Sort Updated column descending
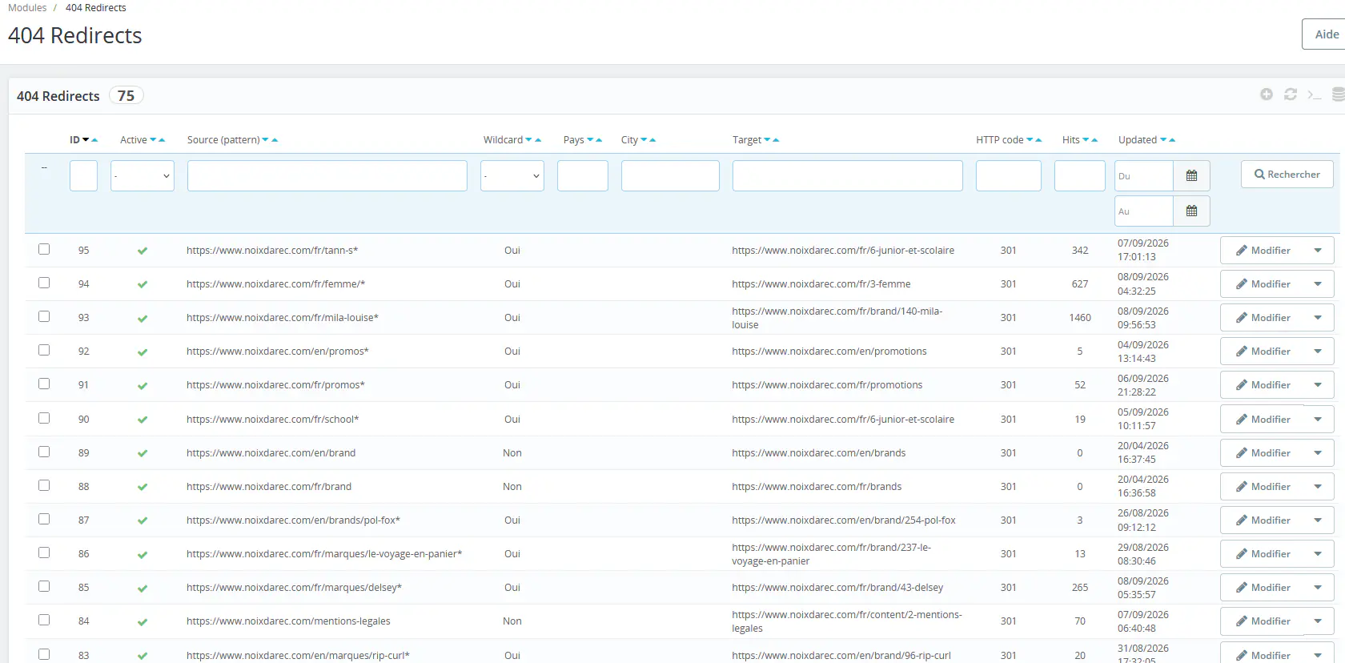 [x=1163, y=140]
